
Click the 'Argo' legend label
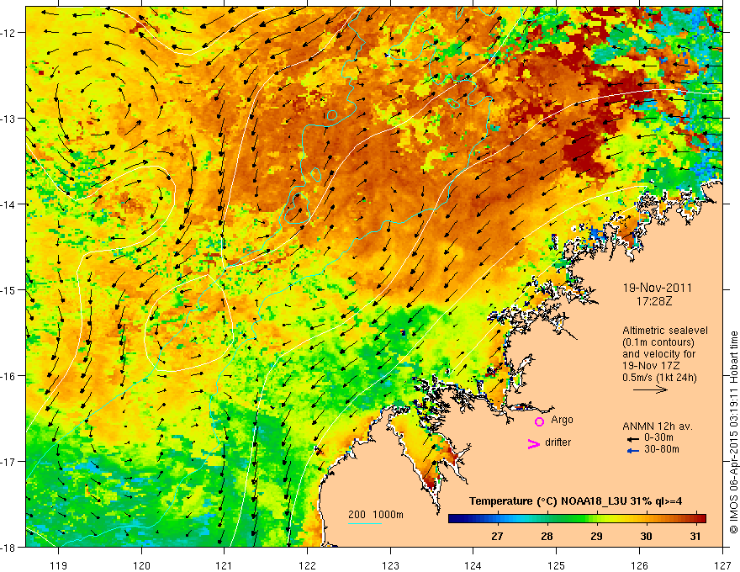point(562,420)
